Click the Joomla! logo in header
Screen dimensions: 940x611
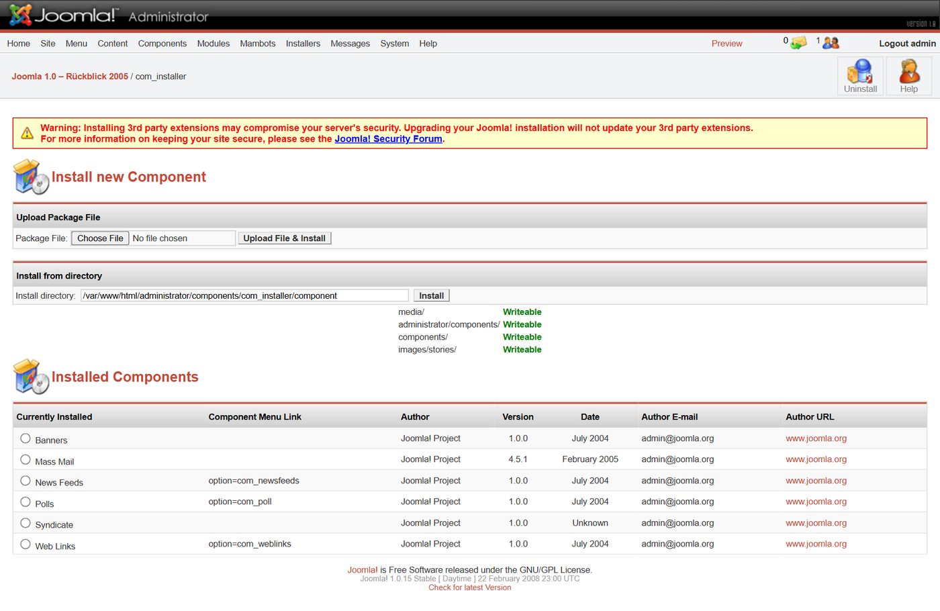pyautogui.click(x=62, y=15)
